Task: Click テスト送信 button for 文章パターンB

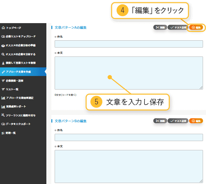Action: coord(178,121)
